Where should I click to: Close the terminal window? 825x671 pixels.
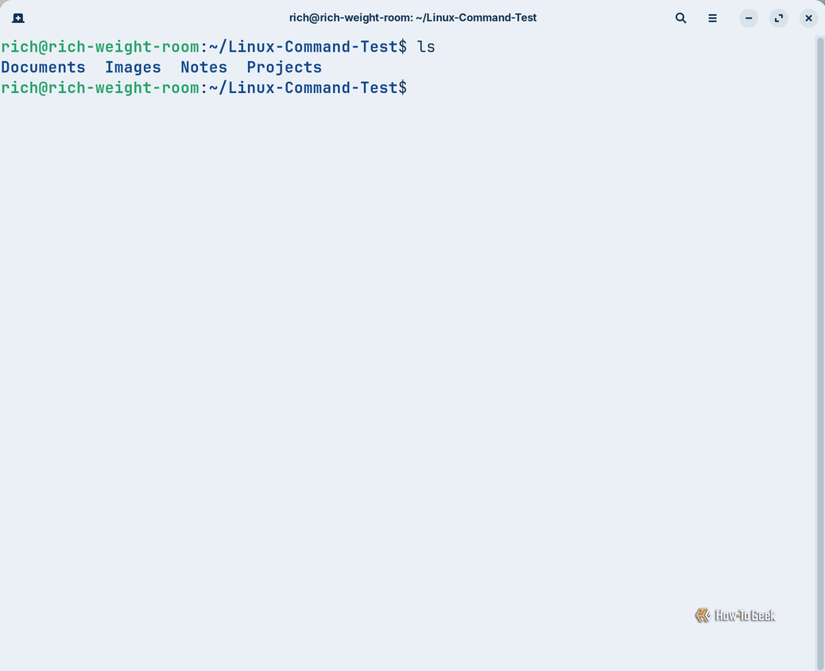click(x=808, y=18)
